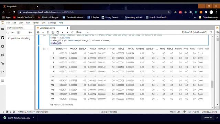
Task: Click the Sector_score column header
Action: [62, 49]
